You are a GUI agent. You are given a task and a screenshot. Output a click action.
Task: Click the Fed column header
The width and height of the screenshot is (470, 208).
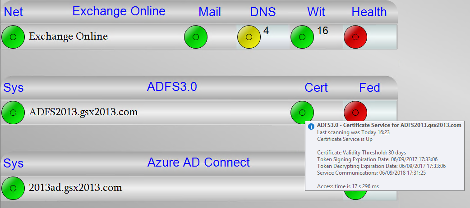pos(369,88)
